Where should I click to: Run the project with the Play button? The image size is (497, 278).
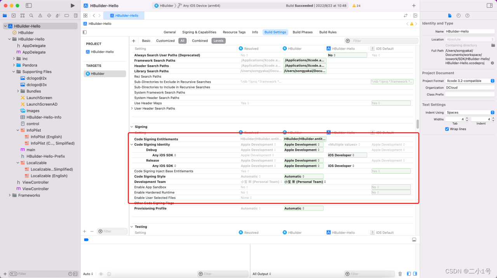point(73,5)
